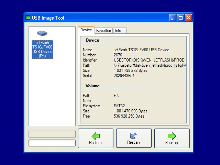Viewport: 220px width, 165px height.
Task: Click the 'Volume' section heading
Action: (x=92, y=86)
